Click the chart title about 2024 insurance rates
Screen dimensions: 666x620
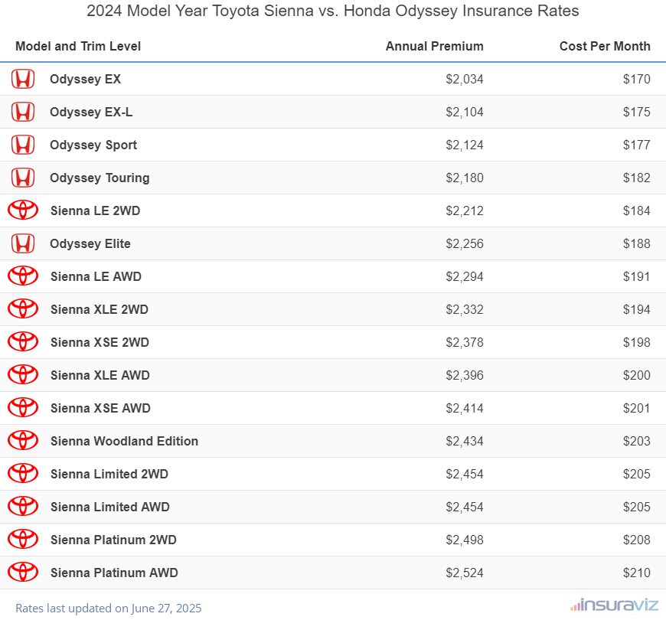[x=332, y=11]
